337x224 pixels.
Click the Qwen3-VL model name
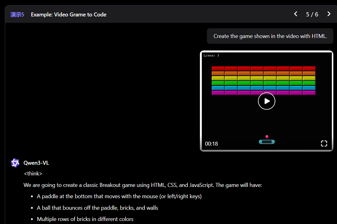(x=36, y=163)
